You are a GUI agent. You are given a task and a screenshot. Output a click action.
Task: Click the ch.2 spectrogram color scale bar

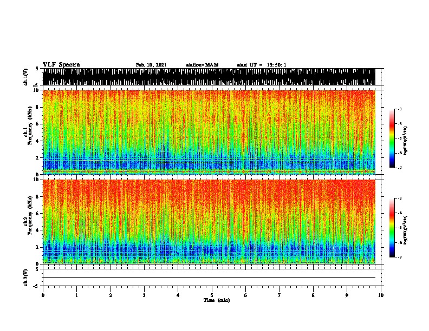point(392,228)
